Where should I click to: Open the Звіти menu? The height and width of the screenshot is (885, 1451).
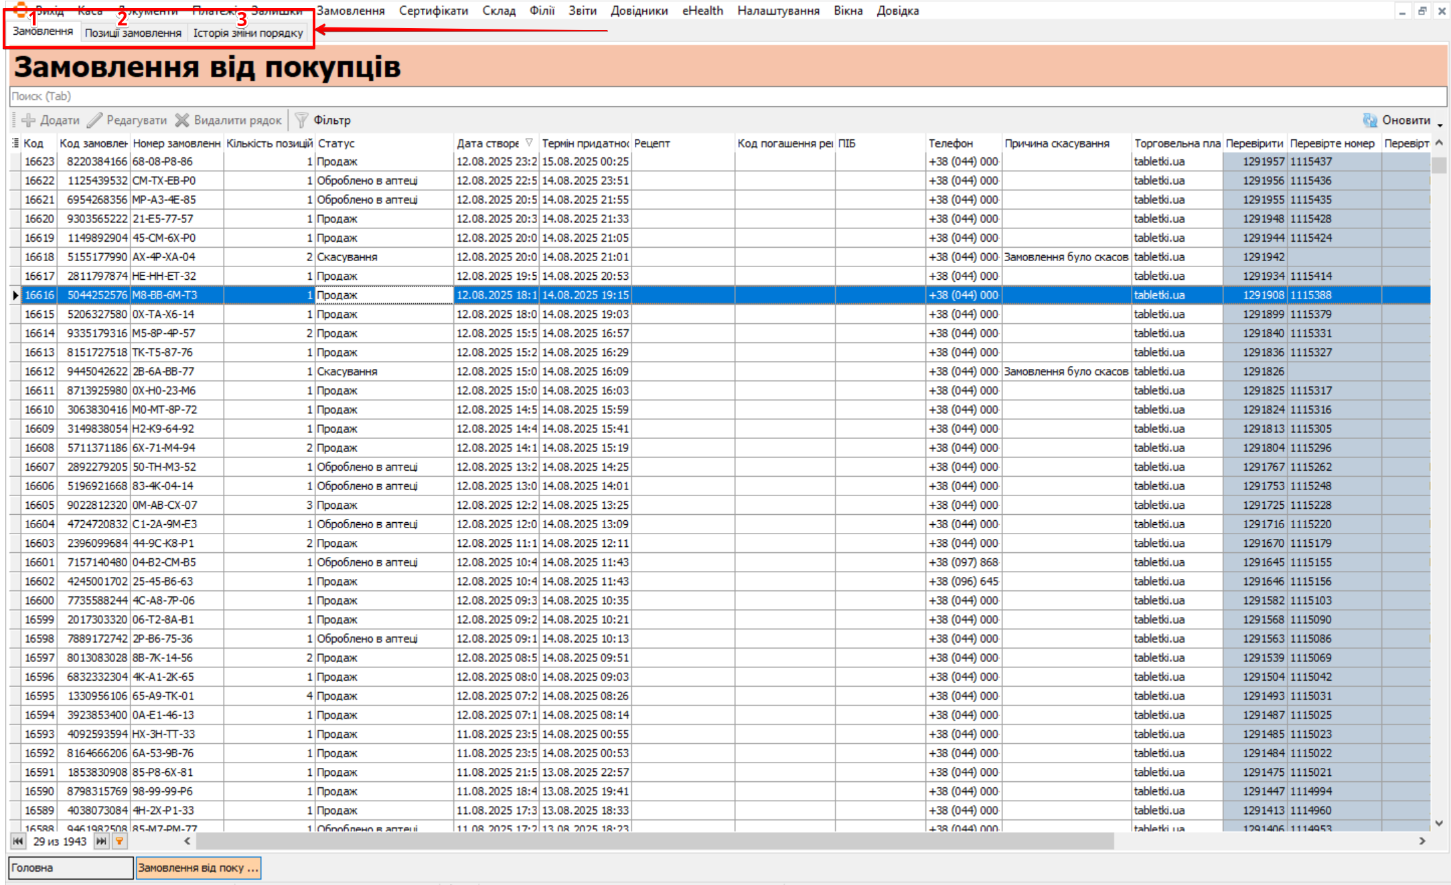tap(582, 11)
